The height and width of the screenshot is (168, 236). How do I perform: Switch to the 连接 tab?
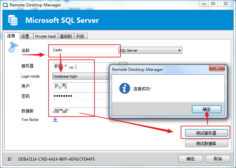click(x=12, y=36)
